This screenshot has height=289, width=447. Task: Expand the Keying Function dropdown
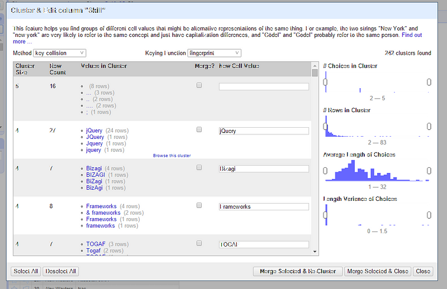click(213, 53)
